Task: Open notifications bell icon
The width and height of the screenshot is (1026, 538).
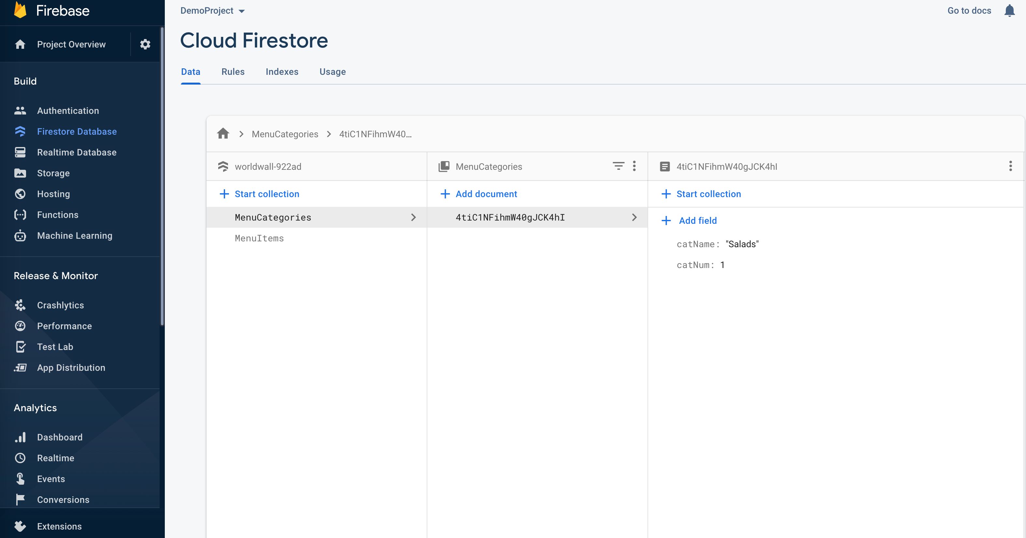Action: pos(1009,11)
